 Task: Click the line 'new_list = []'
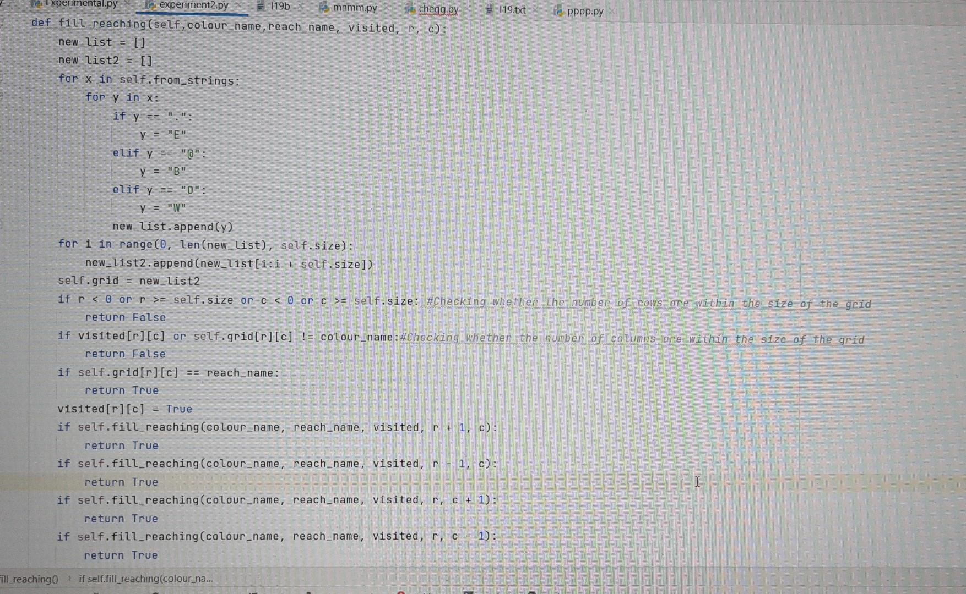point(102,42)
